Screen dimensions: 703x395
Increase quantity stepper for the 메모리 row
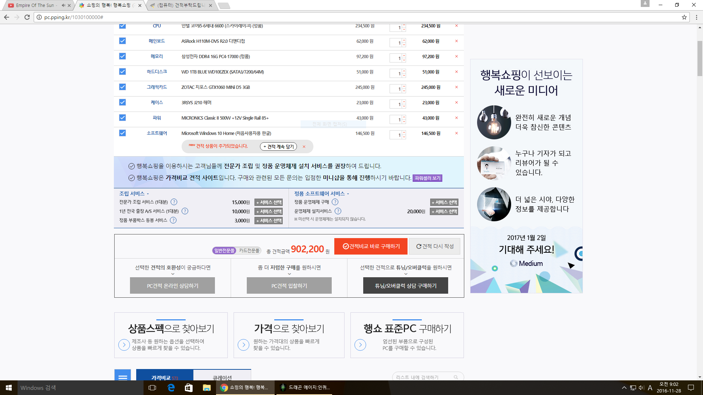point(404,56)
